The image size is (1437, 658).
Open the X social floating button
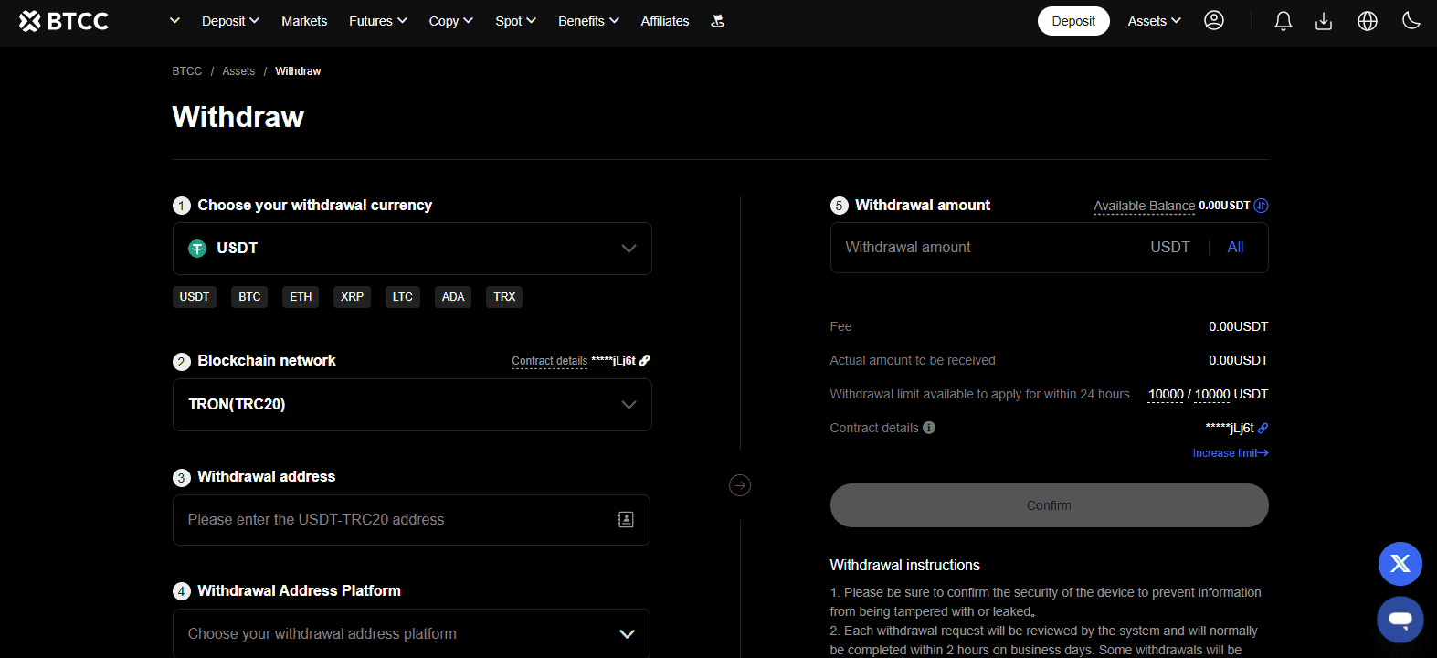click(1400, 564)
